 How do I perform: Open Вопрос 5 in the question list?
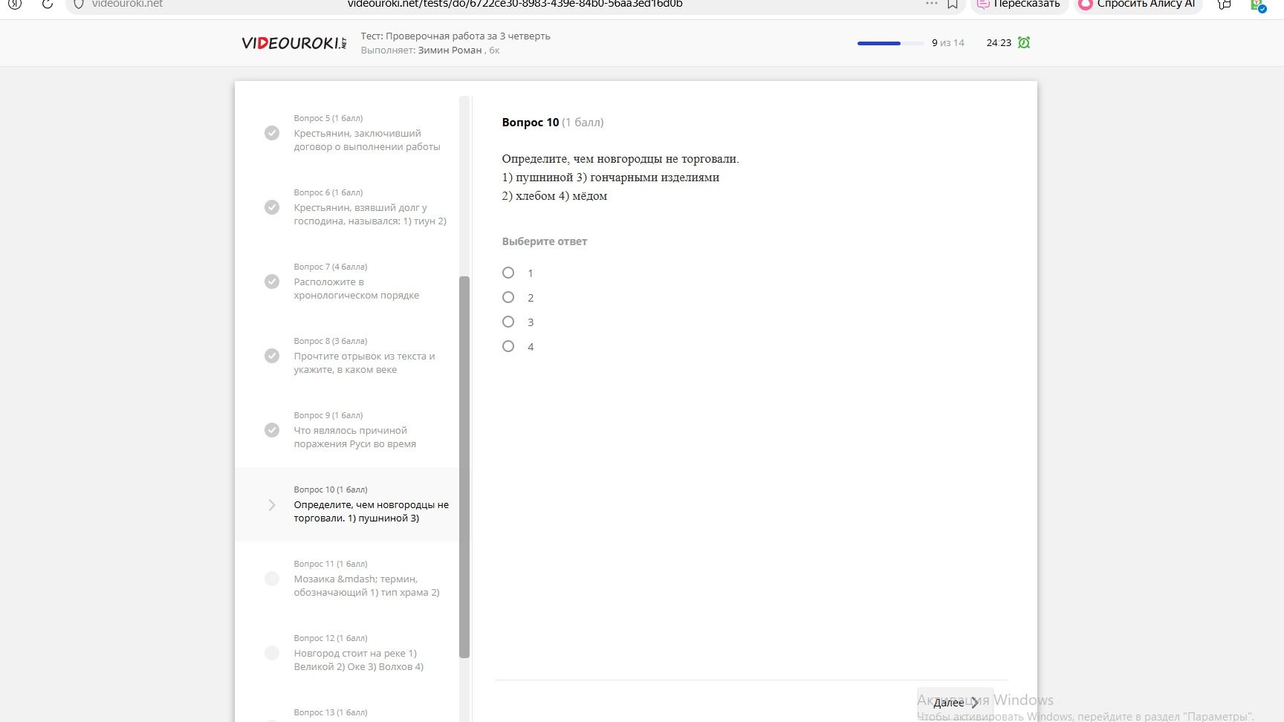(347, 133)
